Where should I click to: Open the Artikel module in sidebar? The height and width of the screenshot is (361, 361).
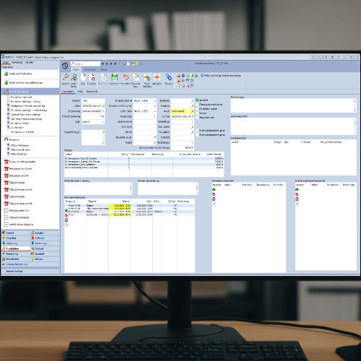click(x=15, y=233)
